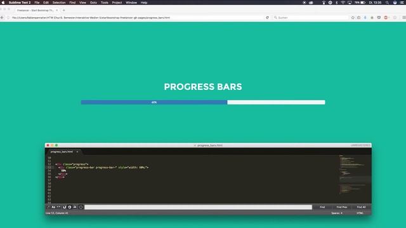Close the progress_bars.html editor tab
The width and height of the screenshot is (406, 228).
coord(77,152)
